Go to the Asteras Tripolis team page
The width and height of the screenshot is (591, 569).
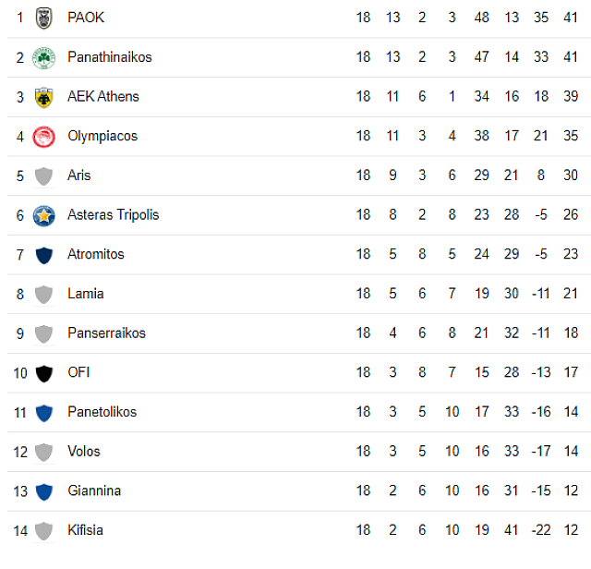[x=113, y=214]
